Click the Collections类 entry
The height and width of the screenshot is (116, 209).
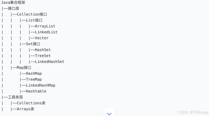click(31, 103)
